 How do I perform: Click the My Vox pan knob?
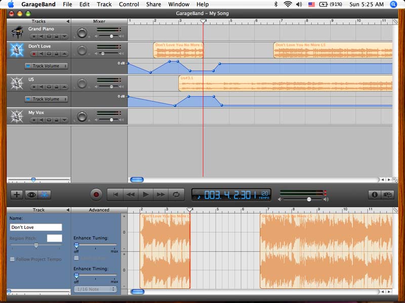82,117
